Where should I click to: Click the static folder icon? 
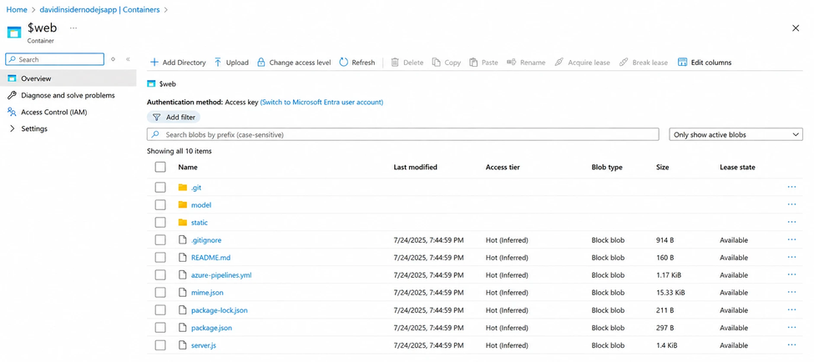[x=182, y=223]
